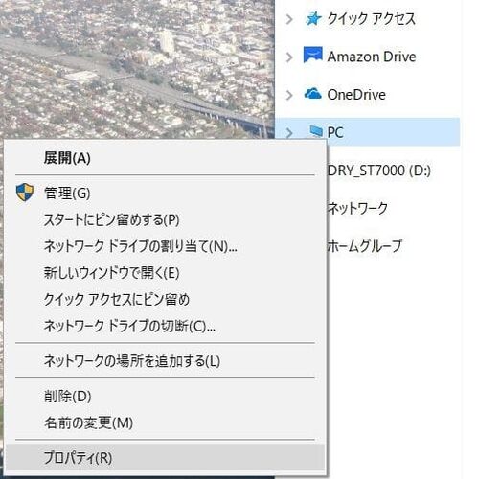Select DRY_ST7000 (D:) drive in tree

click(379, 171)
